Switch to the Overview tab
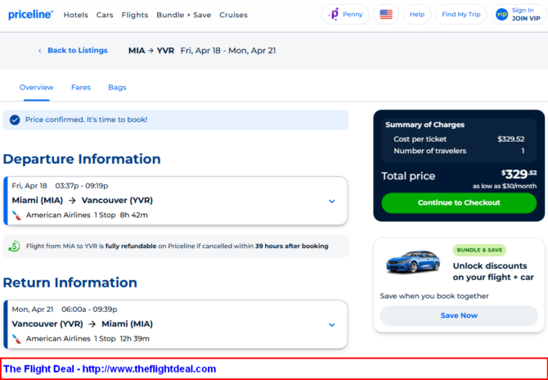Image resolution: width=548 pixels, height=380 pixels. (36, 87)
